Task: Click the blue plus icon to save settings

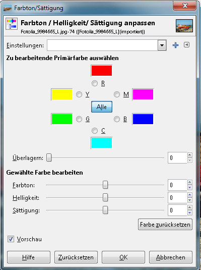Action: (x=175, y=45)
